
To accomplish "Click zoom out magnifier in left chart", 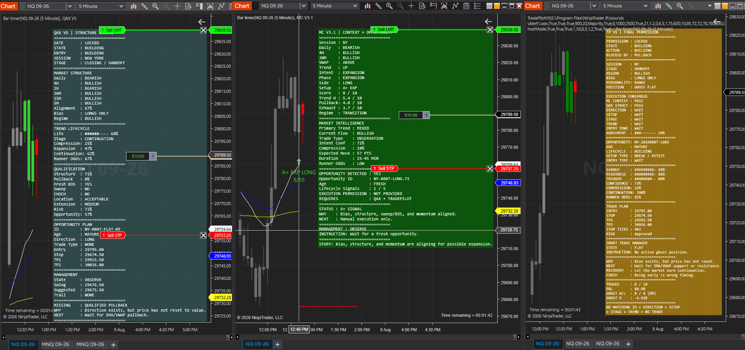I will coord(166,6).
